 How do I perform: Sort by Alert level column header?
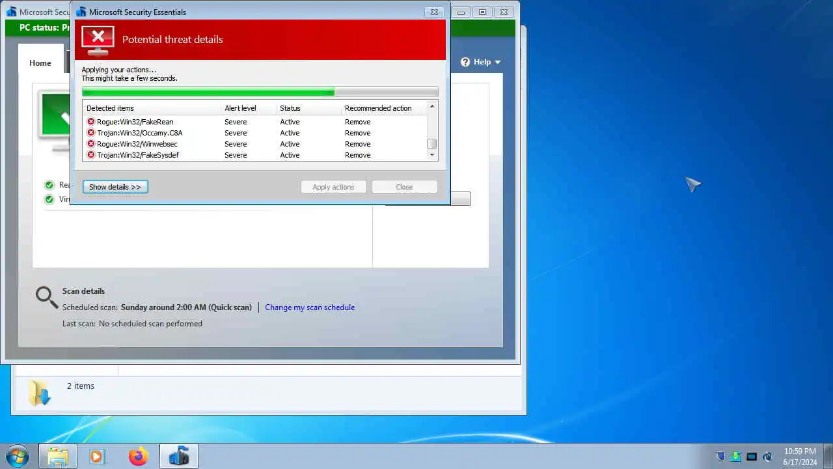(x=248, y=108)
